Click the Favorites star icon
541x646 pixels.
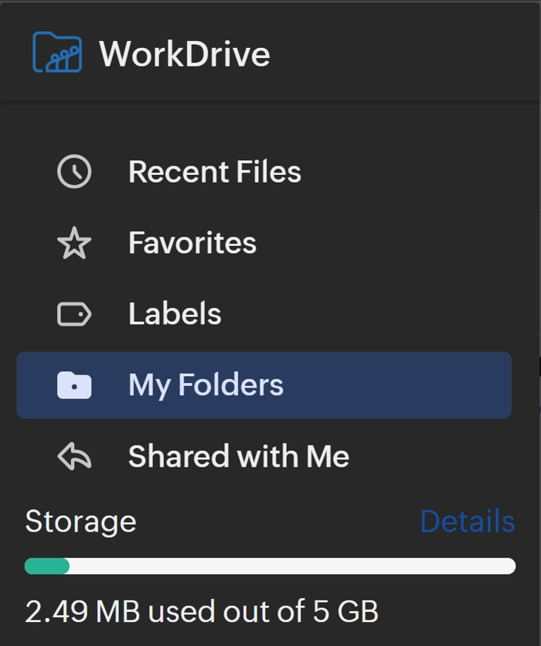pos(74,243)
